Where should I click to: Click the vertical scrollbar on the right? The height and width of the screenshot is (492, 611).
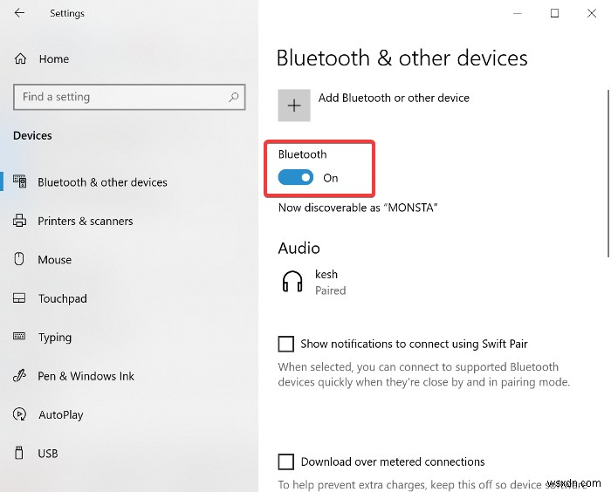(x=608, y=174)
